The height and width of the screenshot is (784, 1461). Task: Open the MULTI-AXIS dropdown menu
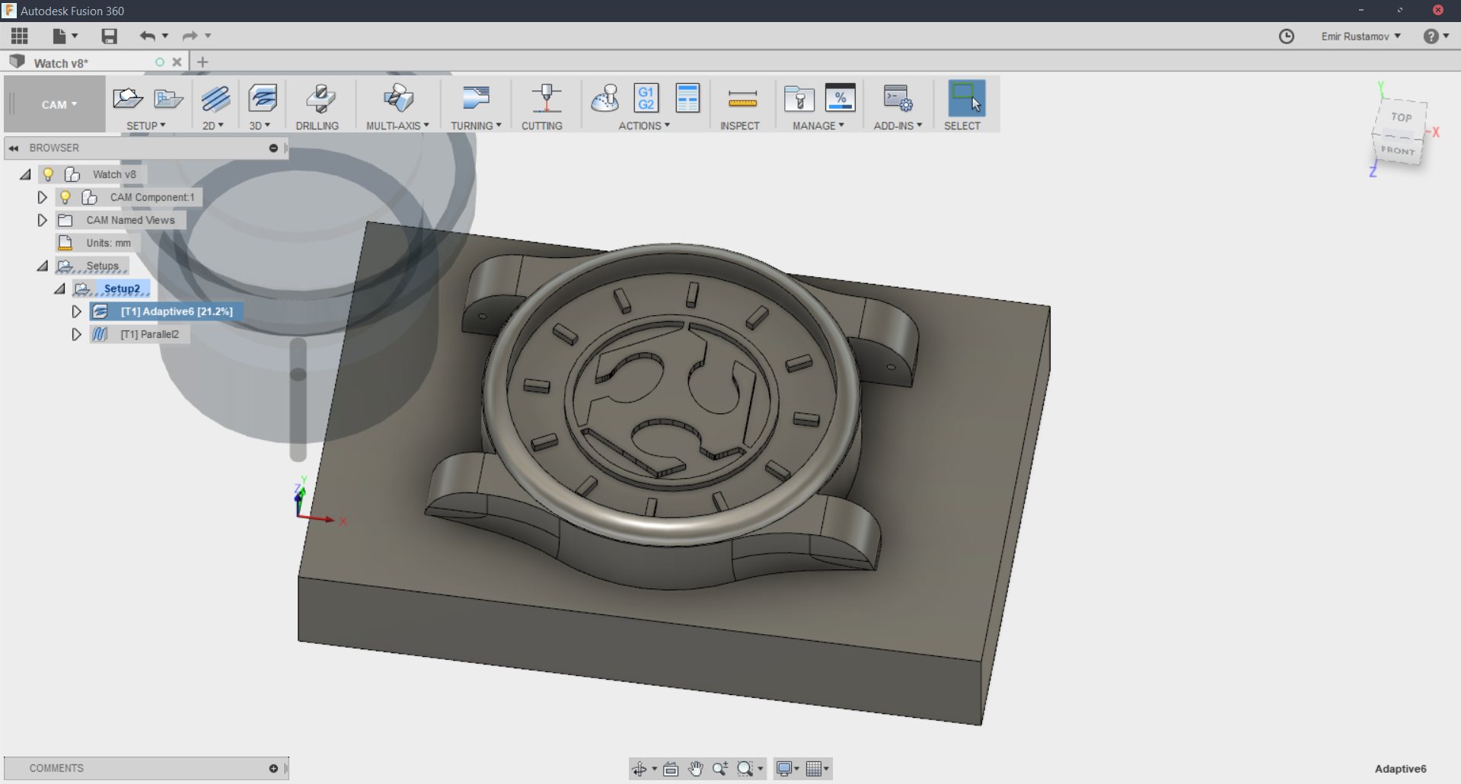pyautogui.click(x=398, y=126)
